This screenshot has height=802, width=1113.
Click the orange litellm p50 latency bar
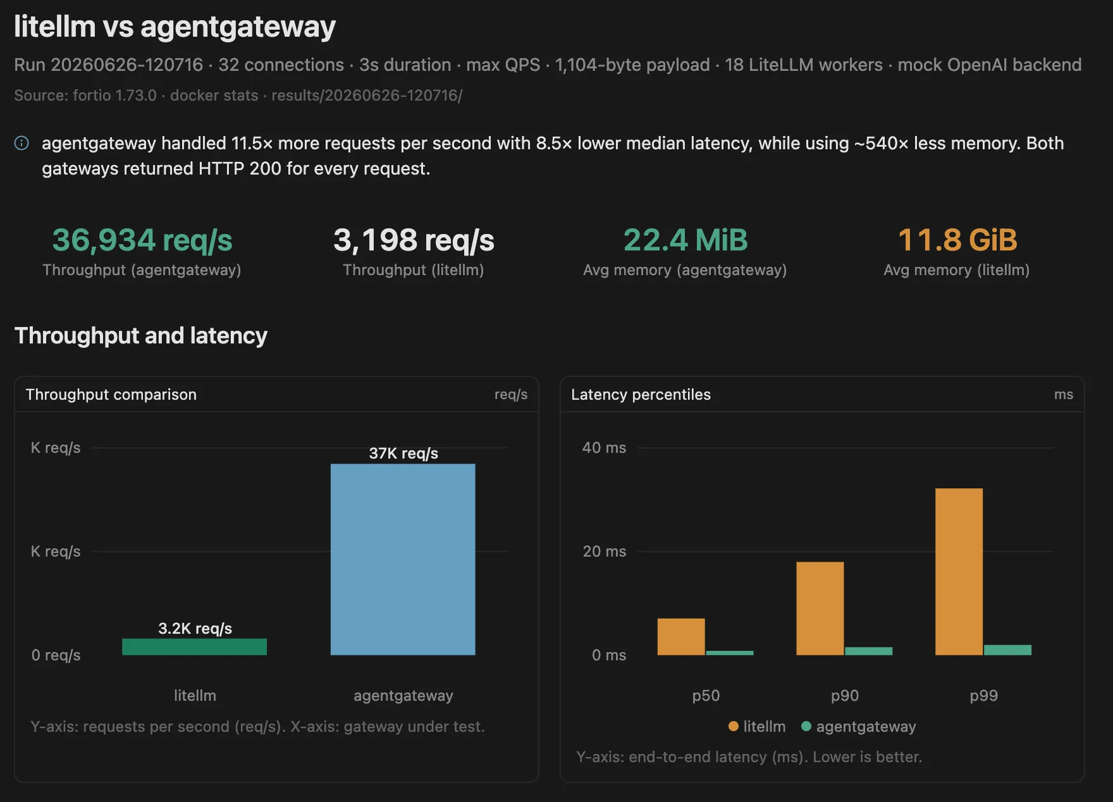pos(681,637)
